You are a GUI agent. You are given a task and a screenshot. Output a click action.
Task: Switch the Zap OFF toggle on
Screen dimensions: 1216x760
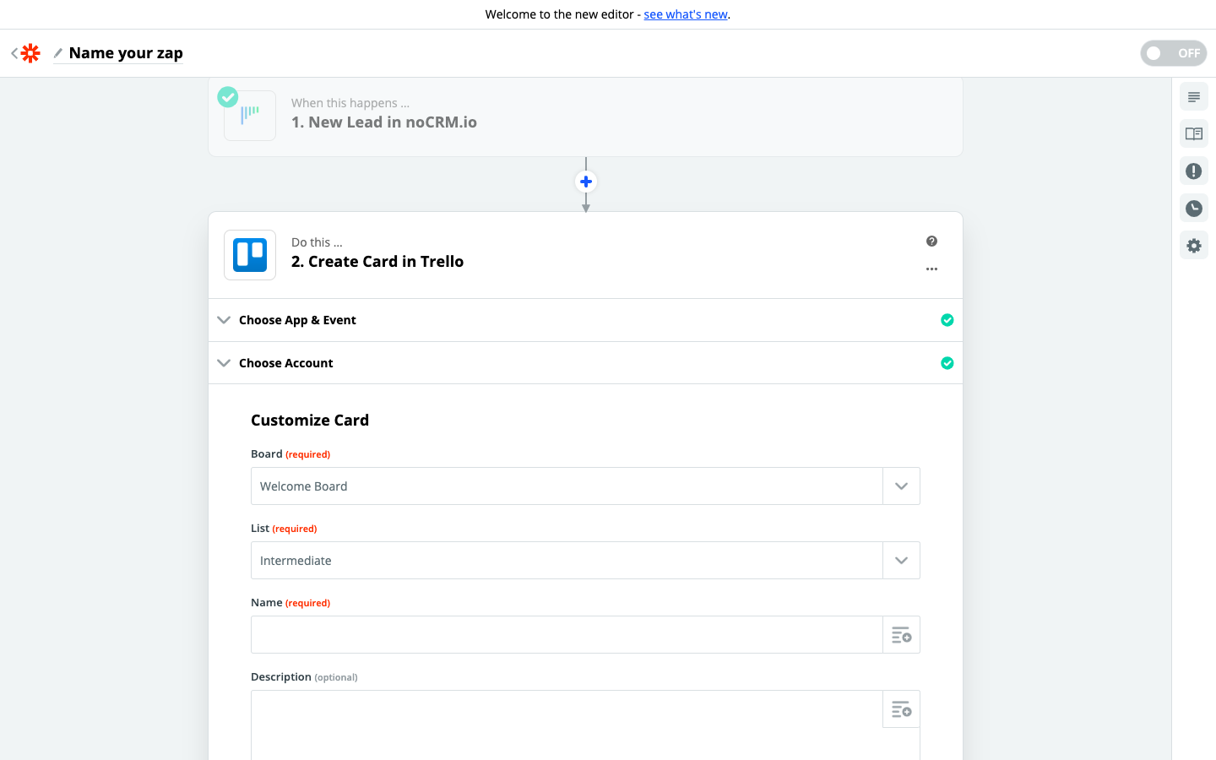click(x=1173, y=52)
